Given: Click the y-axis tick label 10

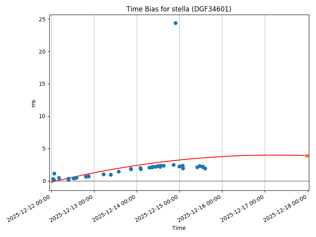Looking at the screenshot, I should coord(41,116).
